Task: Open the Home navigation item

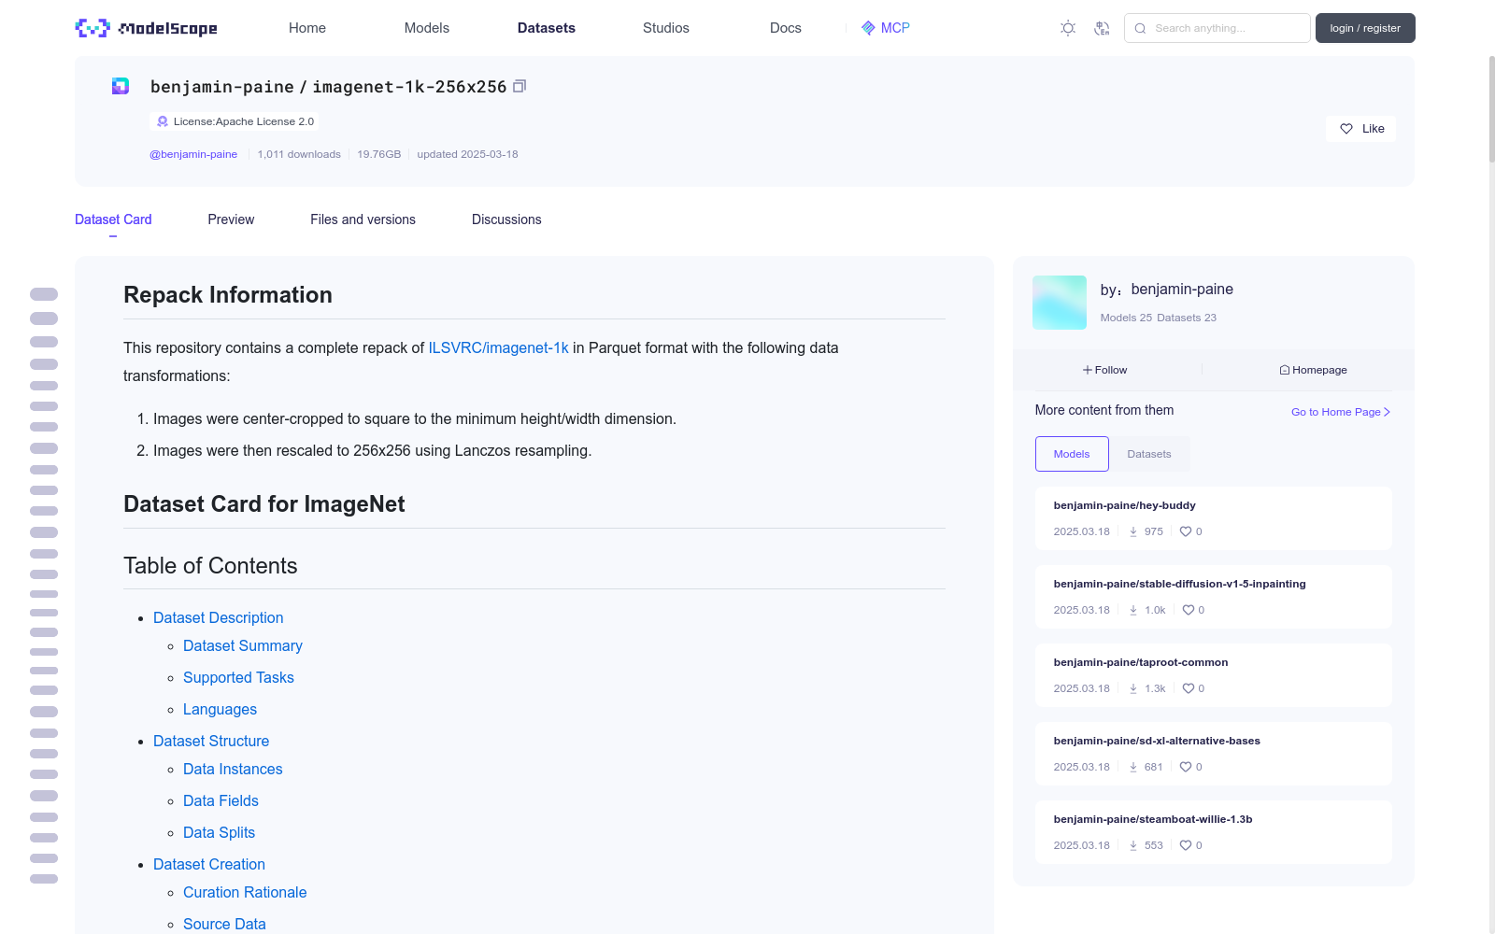Action: [307, 28]
